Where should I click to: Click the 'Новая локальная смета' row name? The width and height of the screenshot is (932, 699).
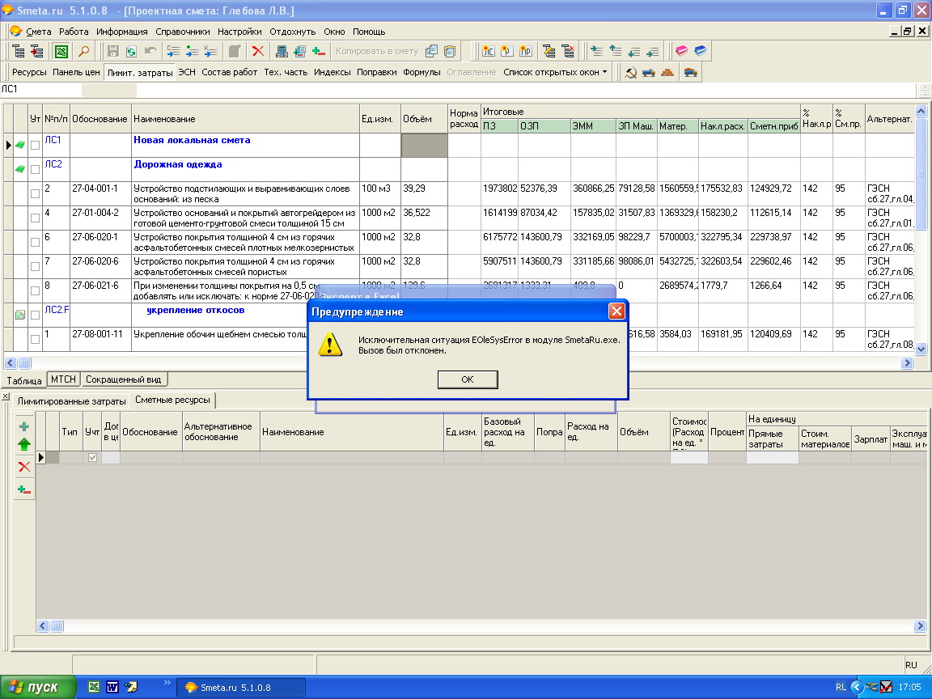[x=192, y=140]
